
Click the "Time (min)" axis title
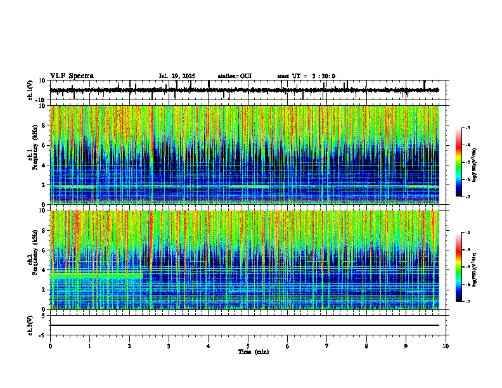pyautogui.click(x=254, y=352)
